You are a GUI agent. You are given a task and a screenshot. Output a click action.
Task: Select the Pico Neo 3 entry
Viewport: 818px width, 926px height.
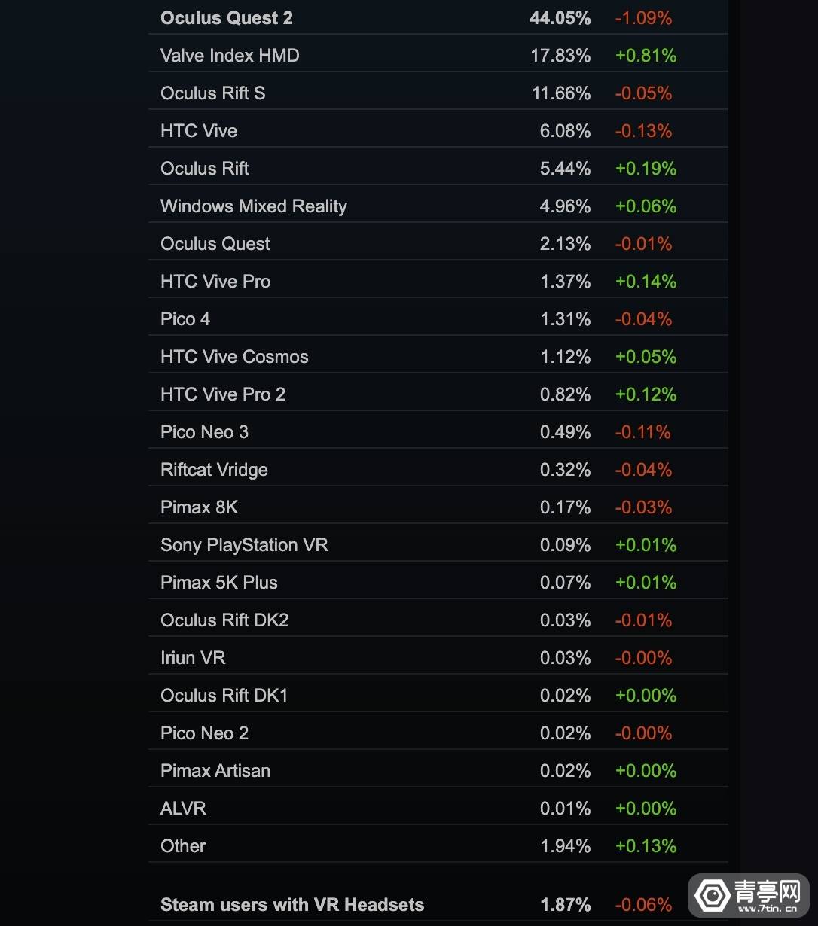pos(204,432)
